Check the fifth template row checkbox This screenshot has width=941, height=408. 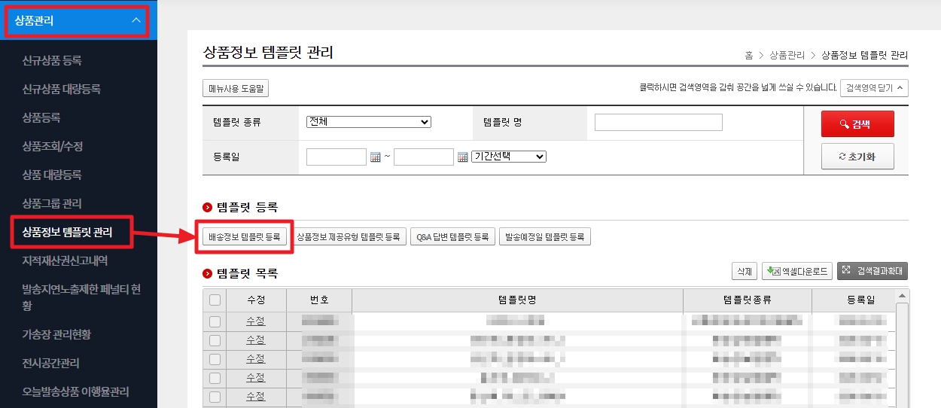click(215, 397)
